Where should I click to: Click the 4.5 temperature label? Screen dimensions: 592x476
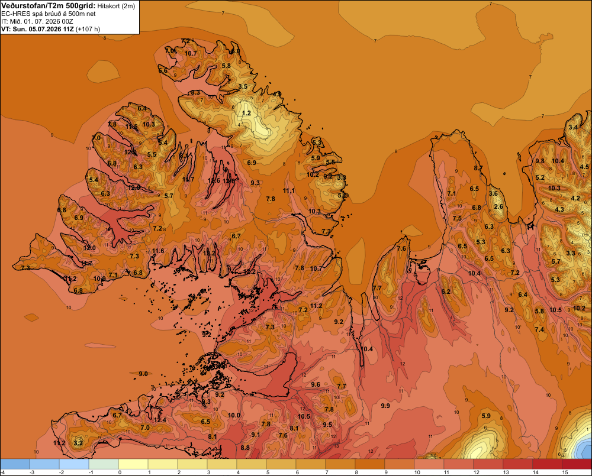pyautogui.click(x=584, y=167)
